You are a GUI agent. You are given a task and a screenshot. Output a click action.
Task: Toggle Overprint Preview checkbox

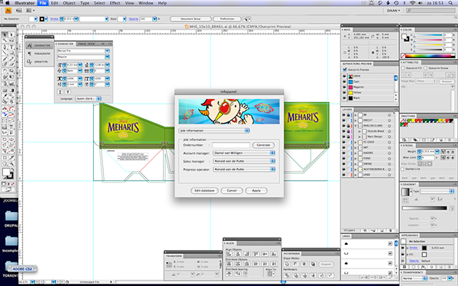point(345,69)
